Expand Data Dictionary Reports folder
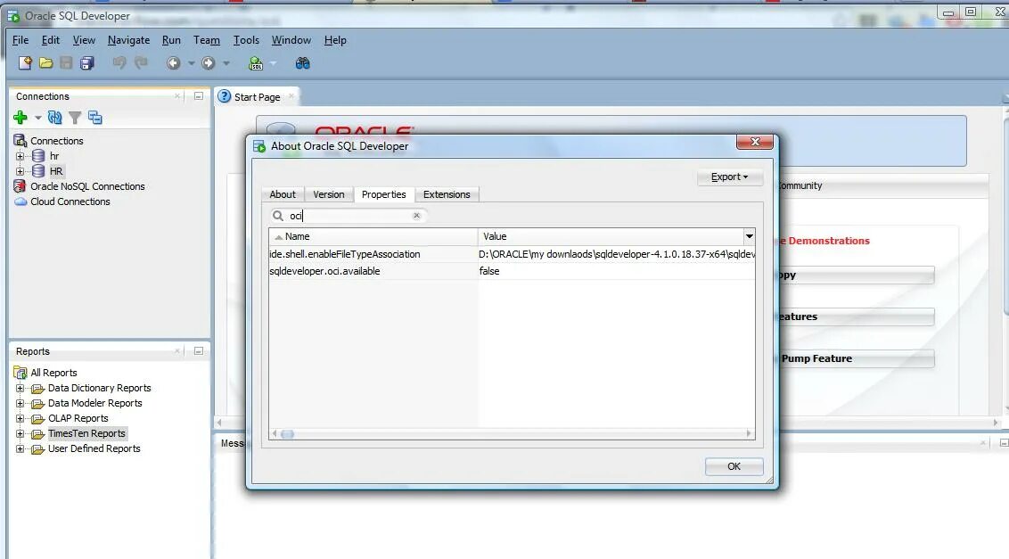The width and height of the screenshot is (1009, 559). tap(20, 389)
